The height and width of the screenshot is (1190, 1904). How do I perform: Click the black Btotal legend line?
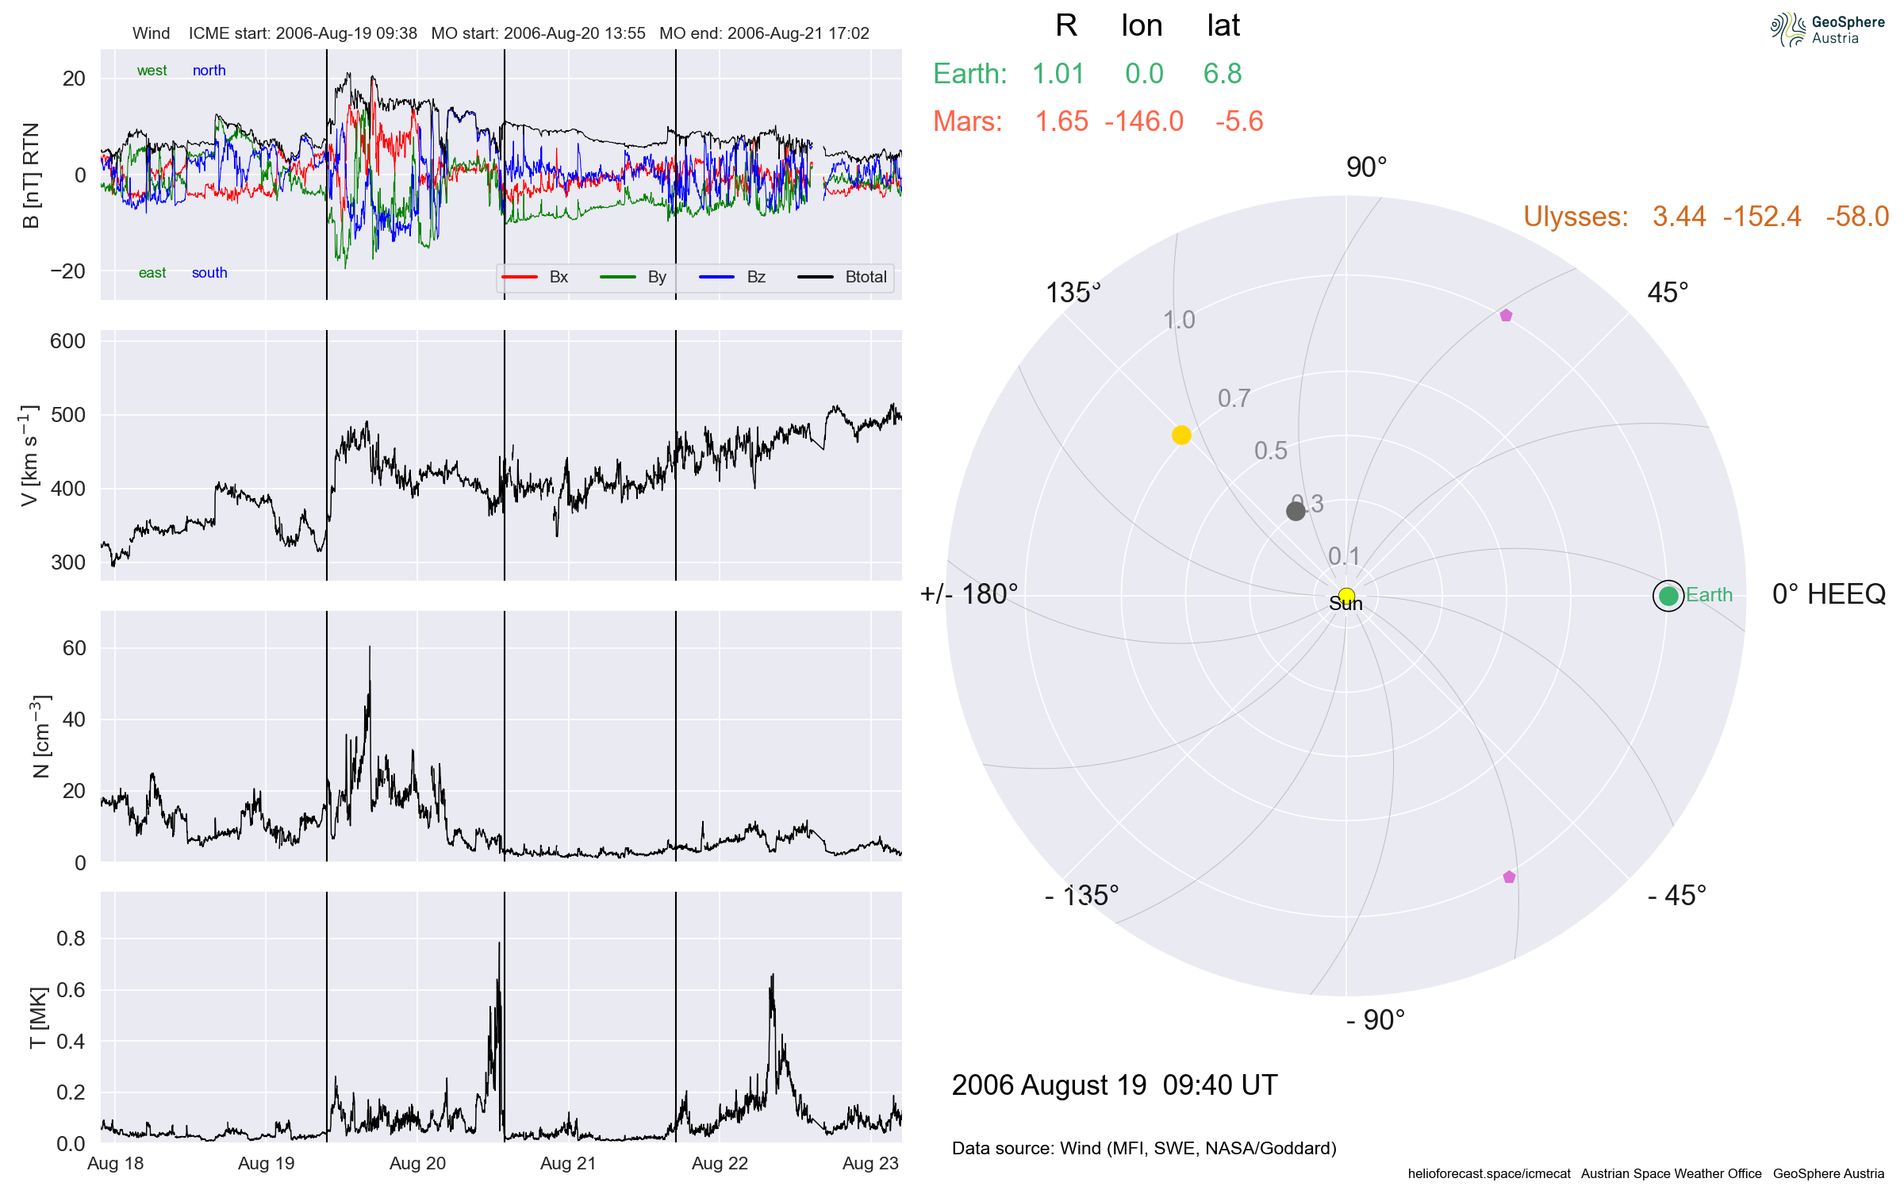[816, 277]
